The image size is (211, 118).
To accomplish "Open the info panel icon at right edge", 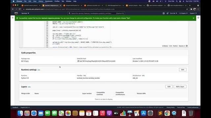I will [198, 18].
